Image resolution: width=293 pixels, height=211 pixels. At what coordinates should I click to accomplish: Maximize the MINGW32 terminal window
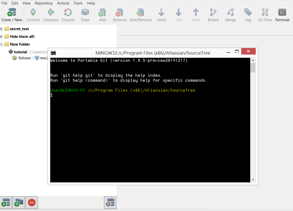(237, 51)
